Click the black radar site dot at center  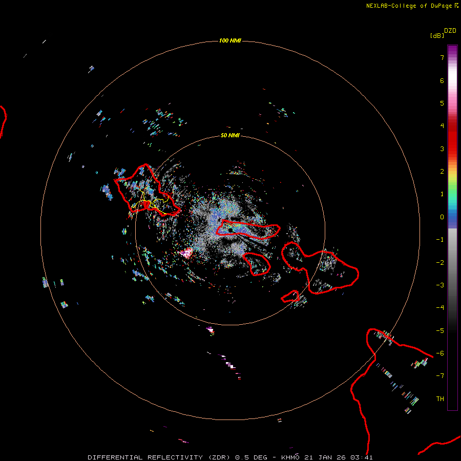coord(230,230)
